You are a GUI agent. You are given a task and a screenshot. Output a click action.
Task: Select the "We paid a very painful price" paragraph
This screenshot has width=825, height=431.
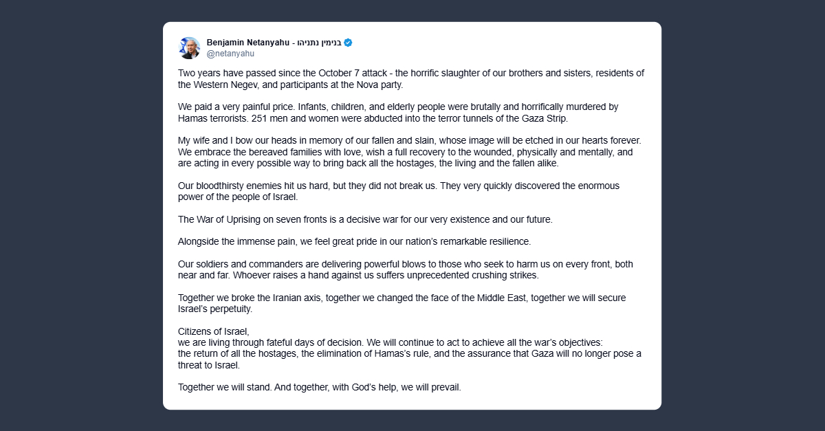coord(398,113)
